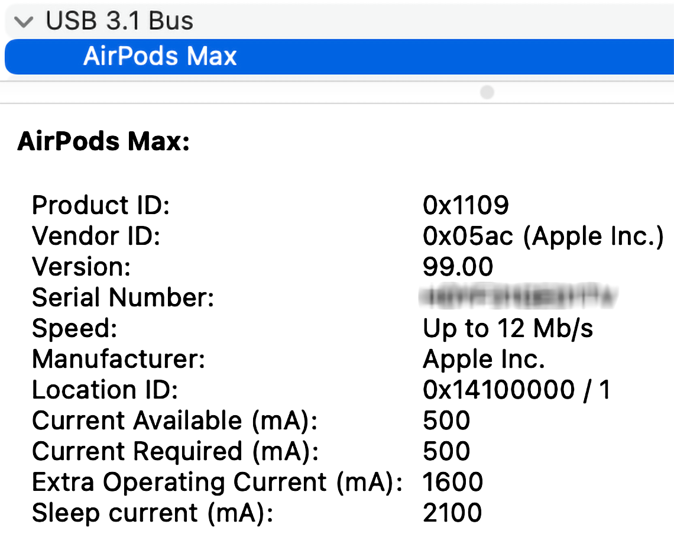Viewport: 674px width, 537px height.
Task: Click the Serial Number label
Action: click(122, 297)
